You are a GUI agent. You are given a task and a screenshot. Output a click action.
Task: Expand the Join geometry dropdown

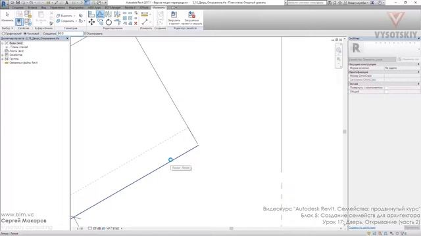pos(76,21)
